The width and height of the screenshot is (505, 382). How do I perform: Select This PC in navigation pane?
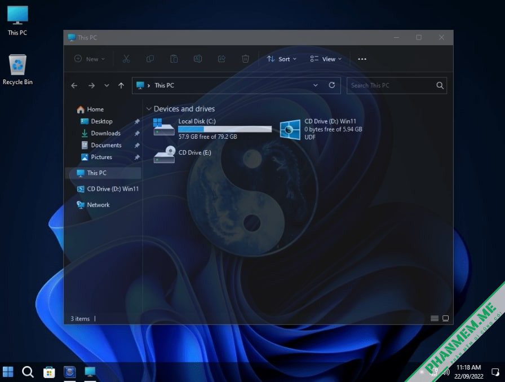103,173
